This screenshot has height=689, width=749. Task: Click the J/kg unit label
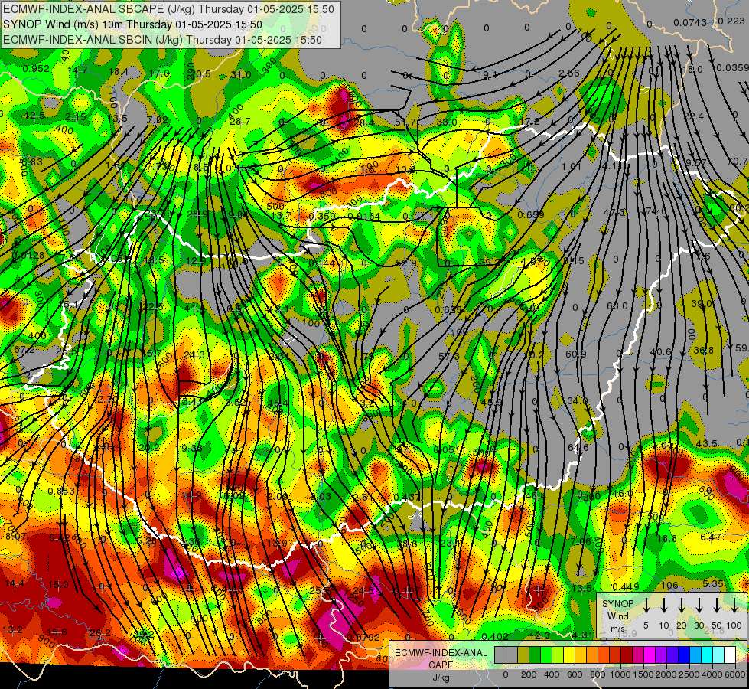click(x=441, y=678)
